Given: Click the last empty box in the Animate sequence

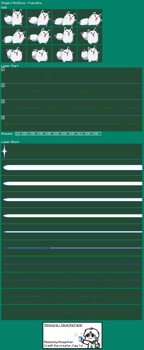Looking at the screenshot, I should point(99,134).
